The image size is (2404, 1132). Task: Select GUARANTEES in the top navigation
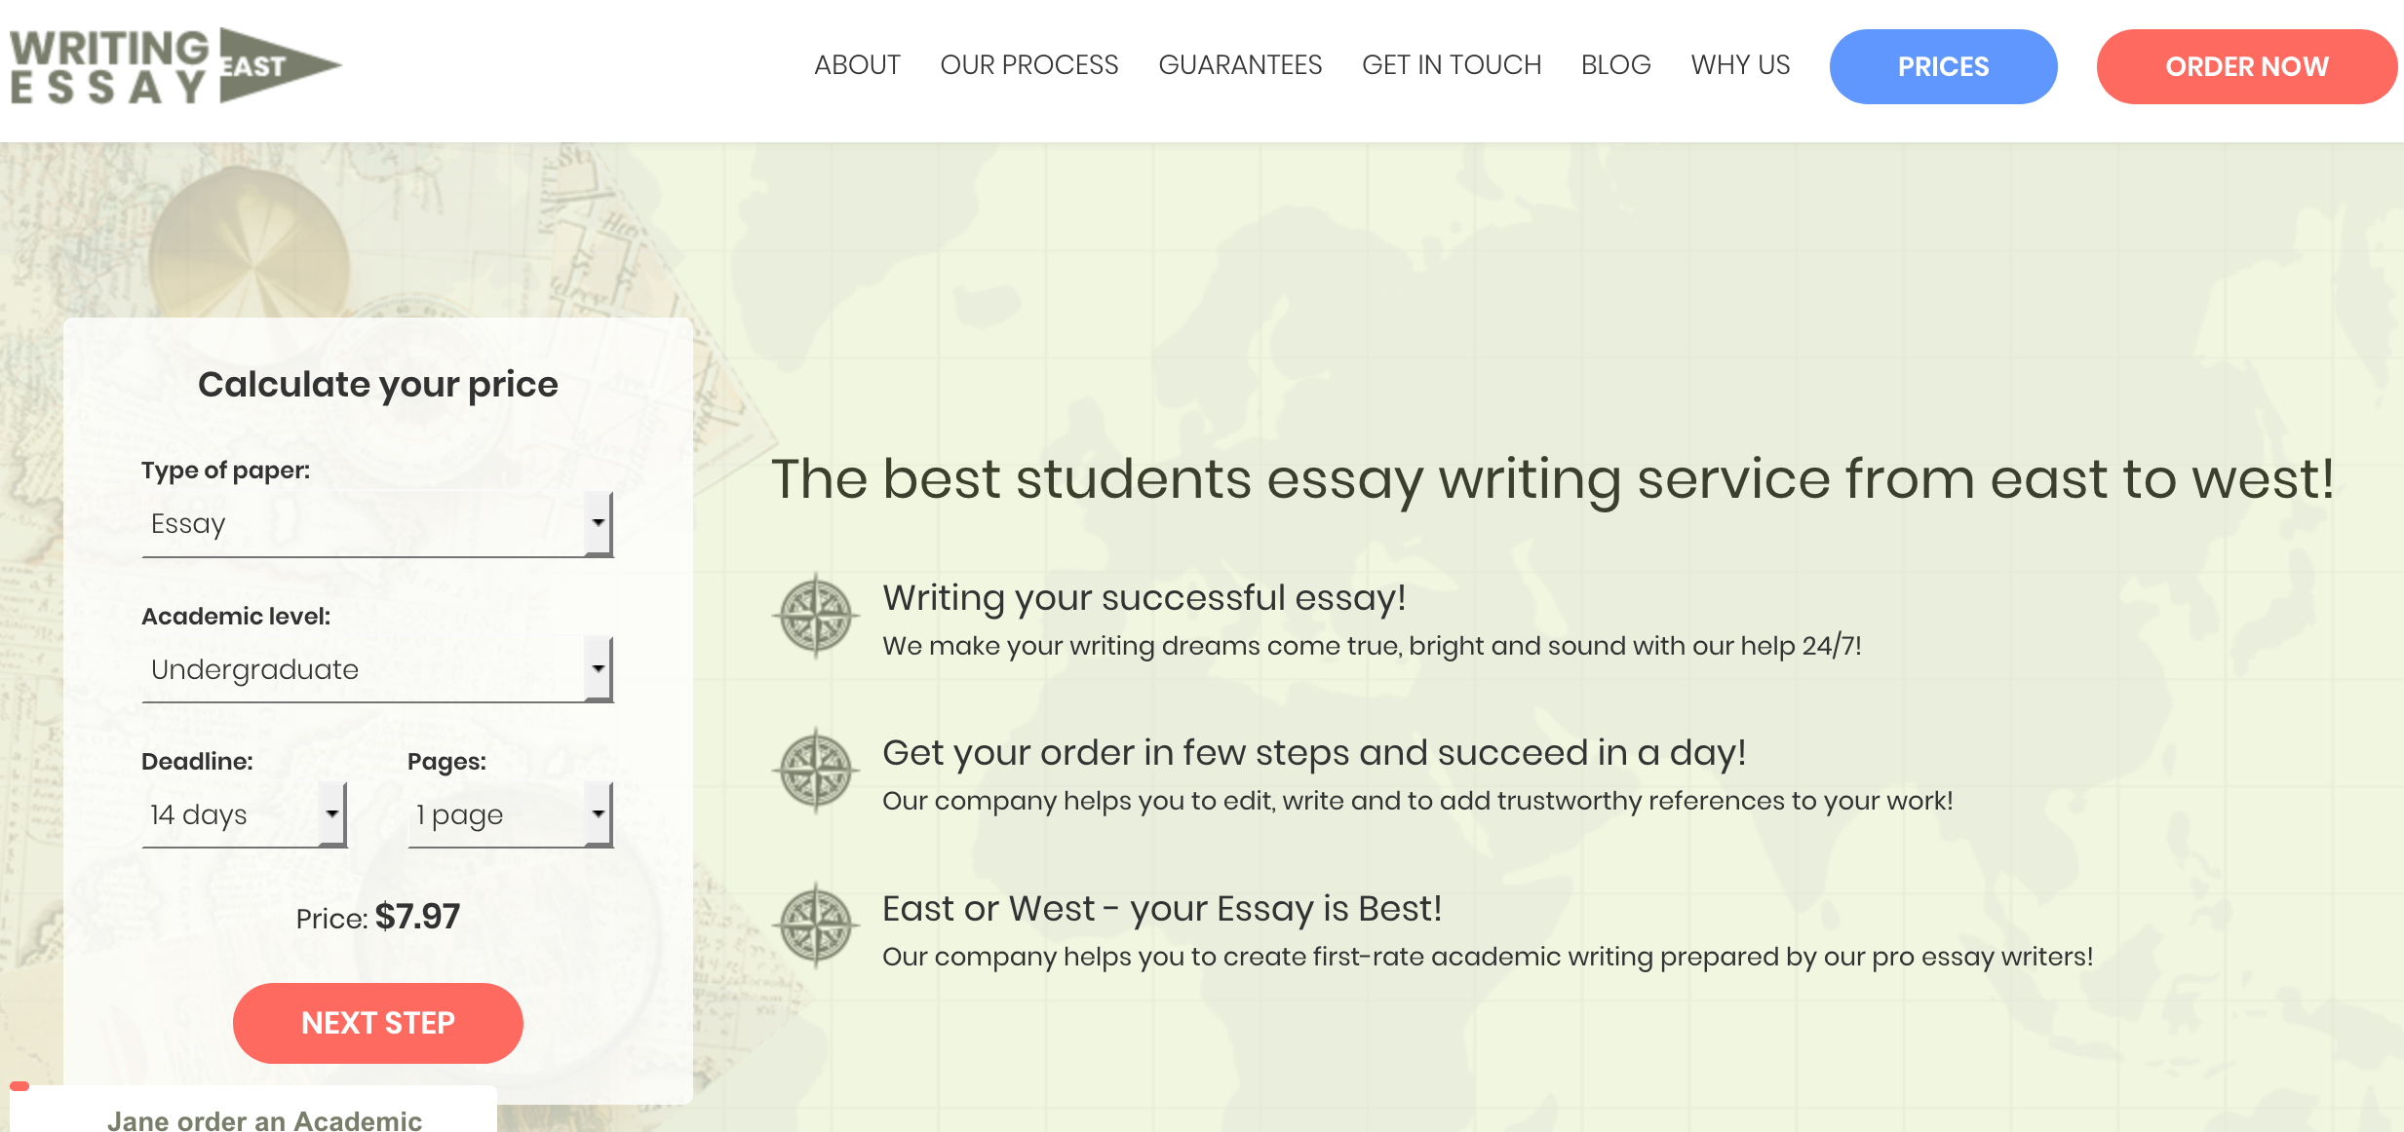tap(1240, 65)
